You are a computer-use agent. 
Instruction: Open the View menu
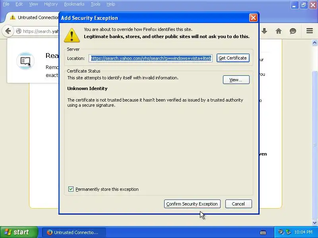click(x=33, y=4)
